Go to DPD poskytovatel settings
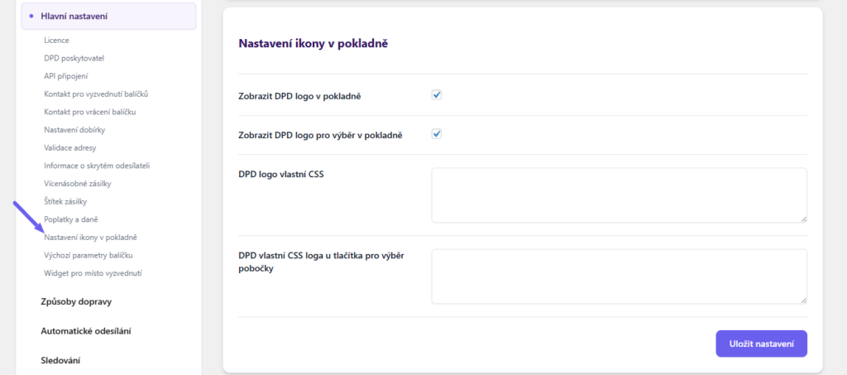The width and height of the screenshot is (847, 375). [74, 58]
